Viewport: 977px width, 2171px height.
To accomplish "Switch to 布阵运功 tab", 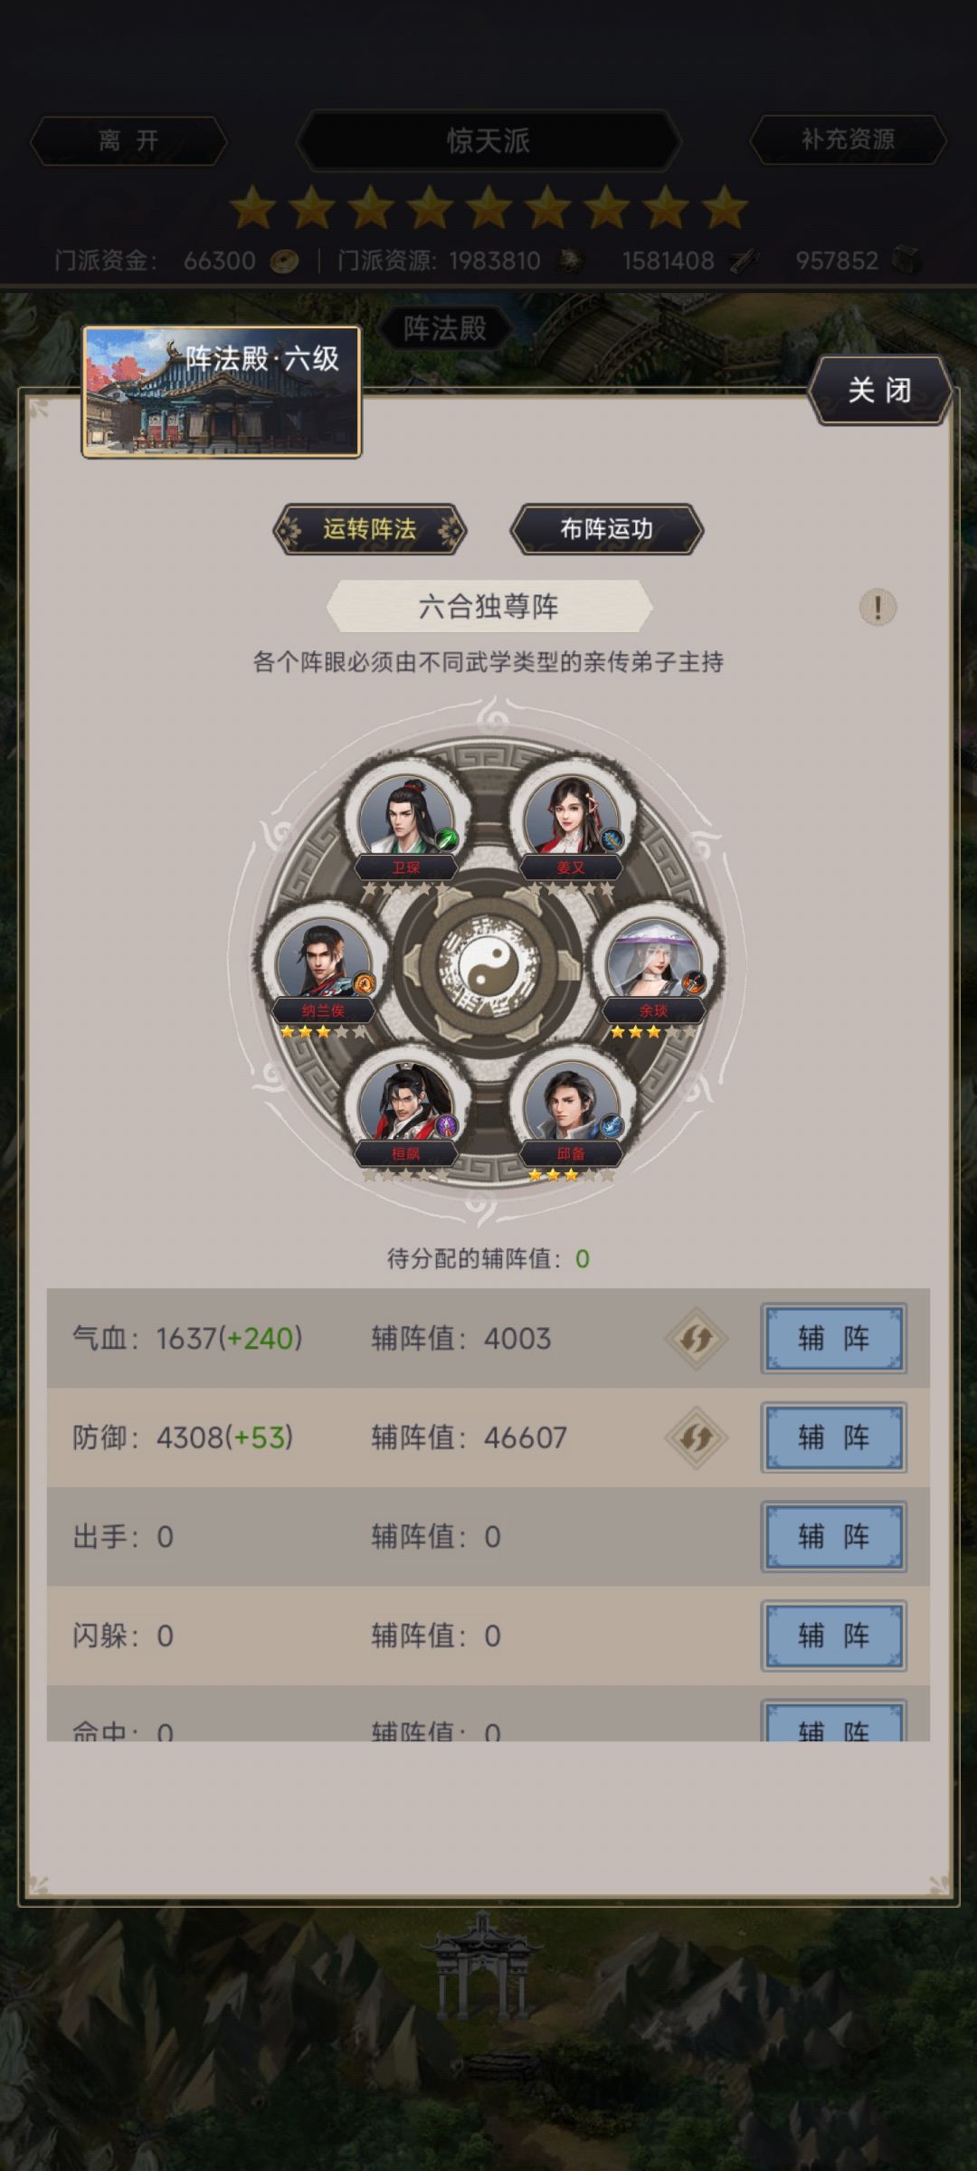I will click(607, 529).
